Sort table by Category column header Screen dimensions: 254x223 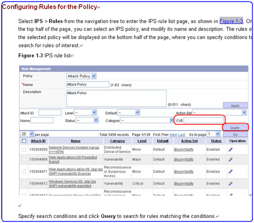(x=117, y=141)
